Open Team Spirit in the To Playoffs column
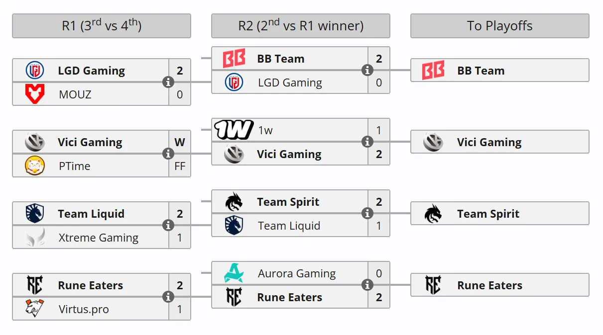 click(488, 214)
